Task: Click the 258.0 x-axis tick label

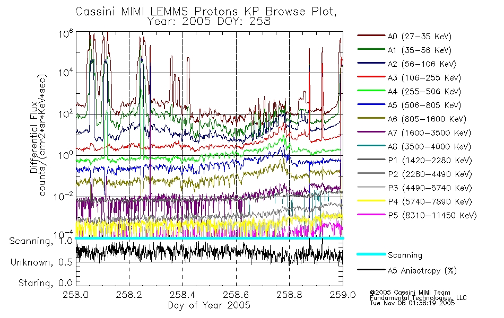Action: tap(76, 295)
